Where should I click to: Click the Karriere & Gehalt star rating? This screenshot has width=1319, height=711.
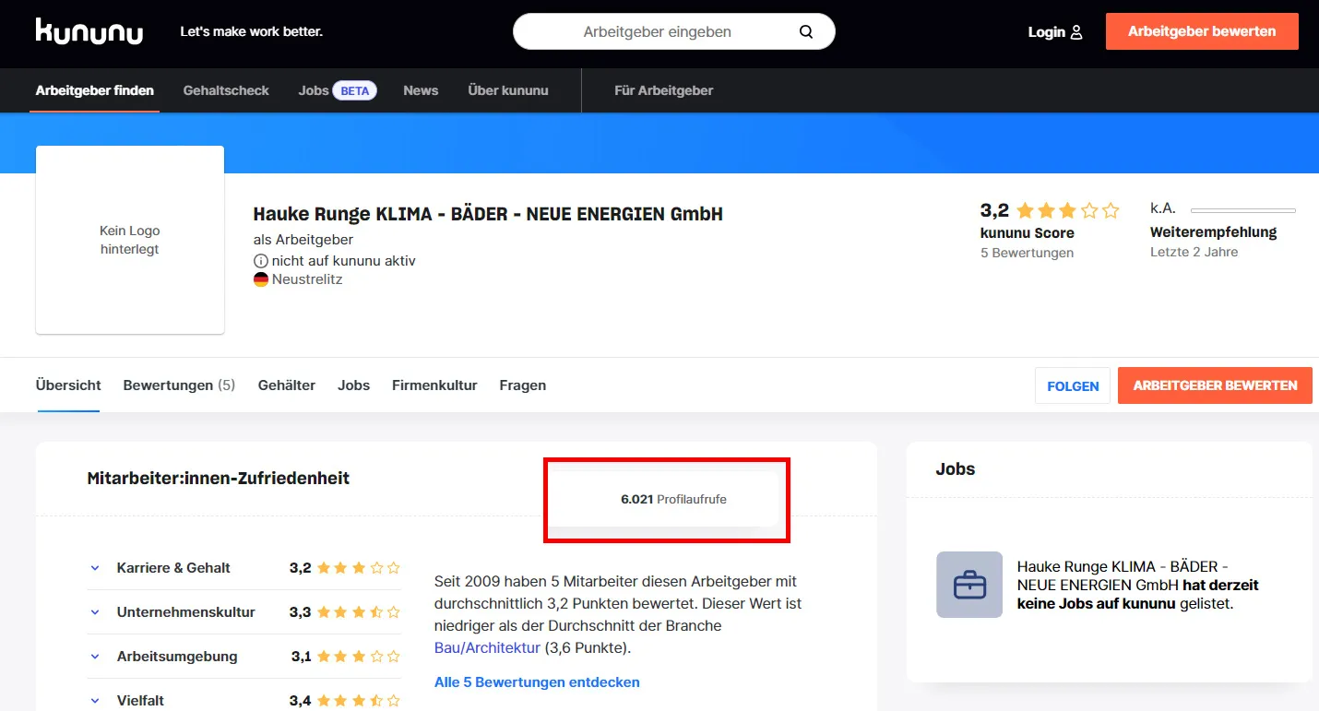[359, 568]
